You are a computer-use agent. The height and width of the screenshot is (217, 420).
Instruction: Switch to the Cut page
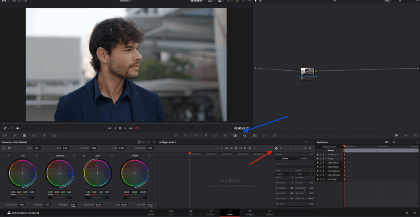[171, 213]
